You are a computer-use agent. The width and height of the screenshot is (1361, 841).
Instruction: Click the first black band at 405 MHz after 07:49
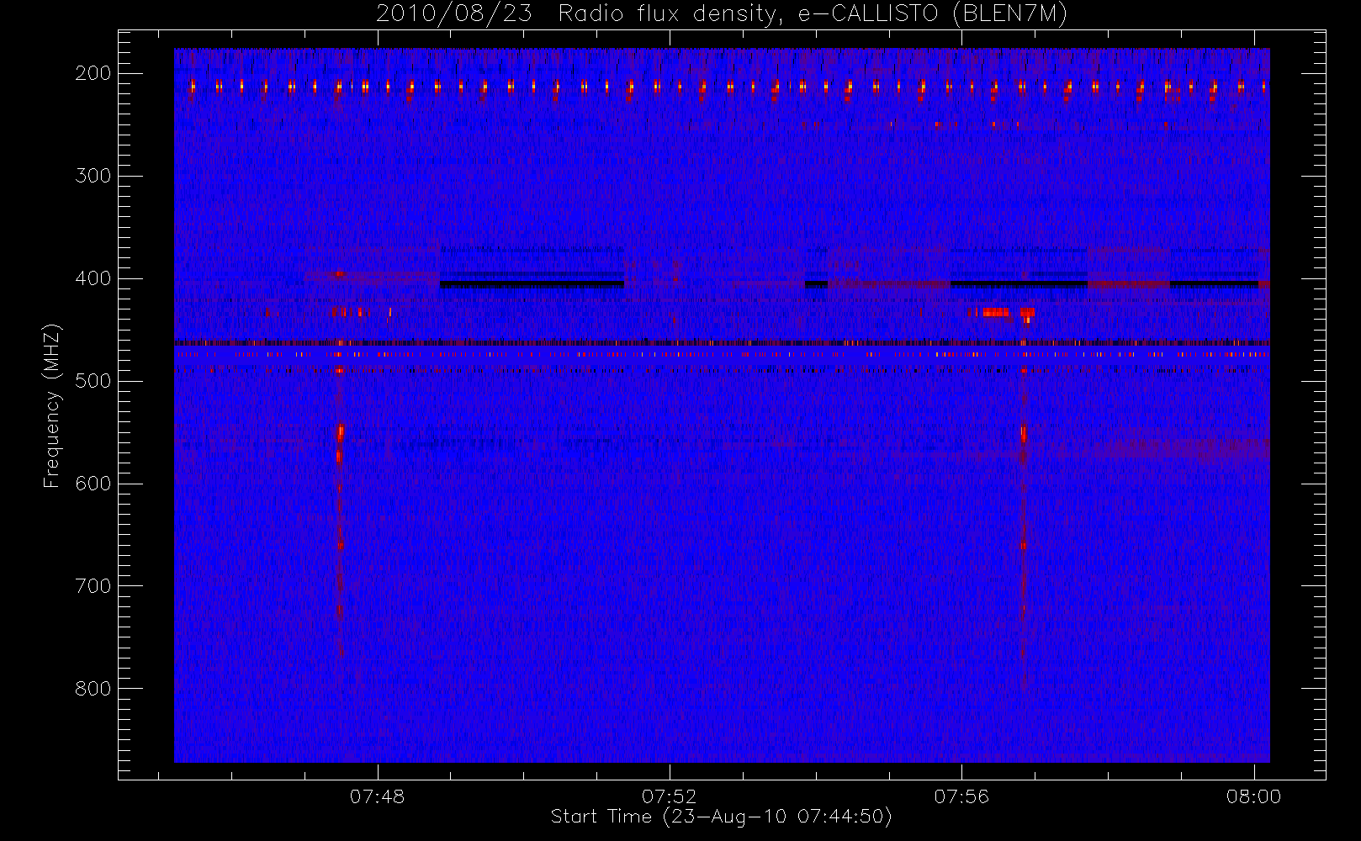click(x=532, y=284)
